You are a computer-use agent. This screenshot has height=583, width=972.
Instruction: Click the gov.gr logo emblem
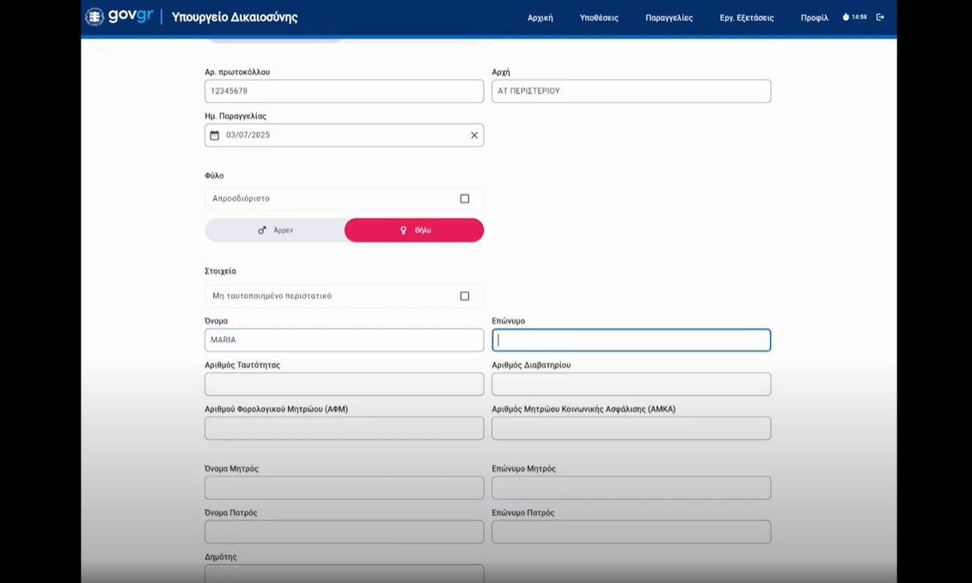[95, 17]
